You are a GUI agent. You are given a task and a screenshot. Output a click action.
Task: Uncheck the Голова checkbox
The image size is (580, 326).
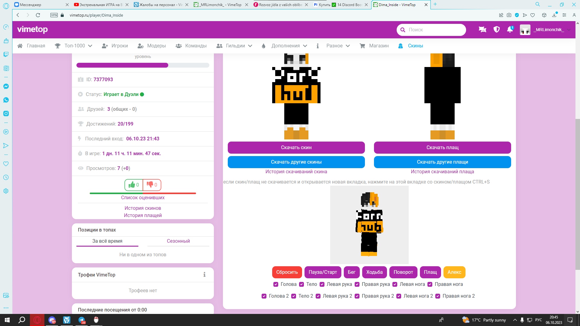(276, 284)
